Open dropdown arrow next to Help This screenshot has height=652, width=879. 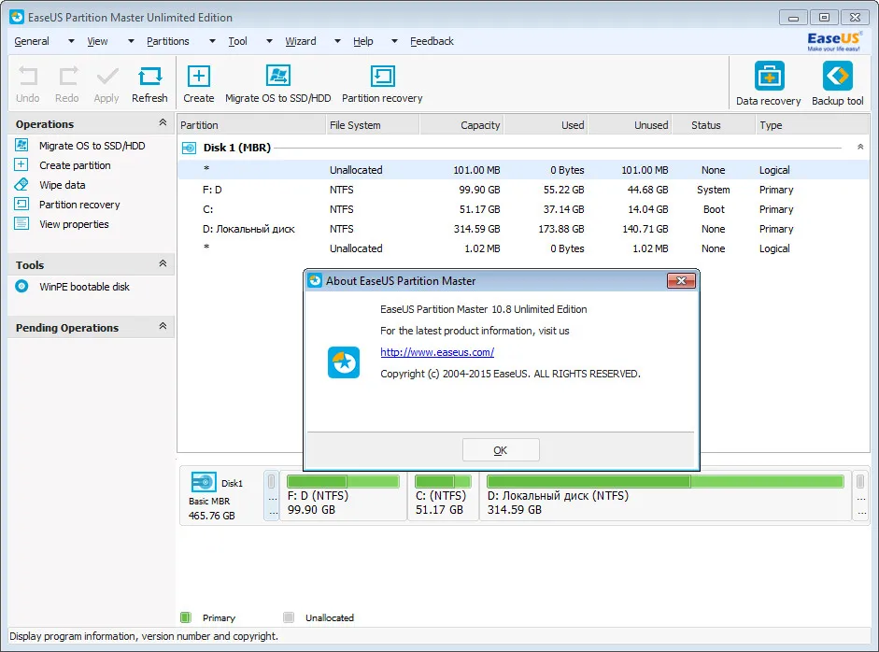pyautogui.click(x=394, y=41)
